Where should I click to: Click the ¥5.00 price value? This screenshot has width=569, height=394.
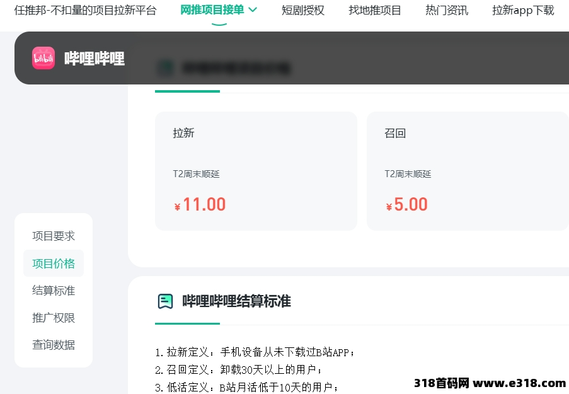coord(407,204)
